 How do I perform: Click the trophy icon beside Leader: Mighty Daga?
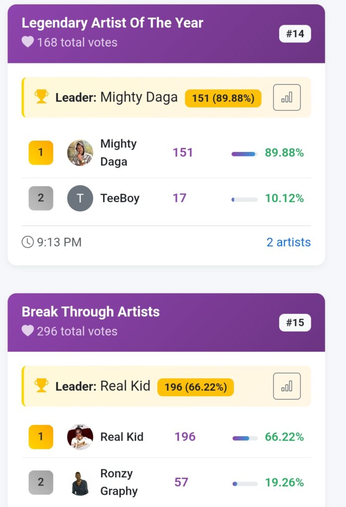point(42,97)
